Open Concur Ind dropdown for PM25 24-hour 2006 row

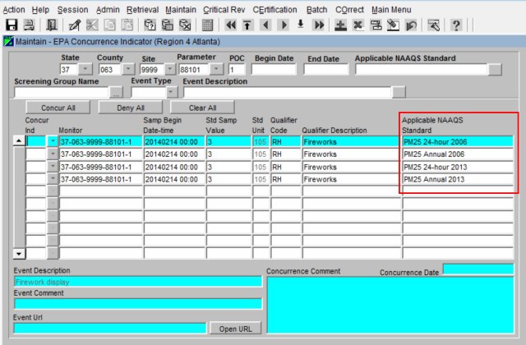point(53,141)
